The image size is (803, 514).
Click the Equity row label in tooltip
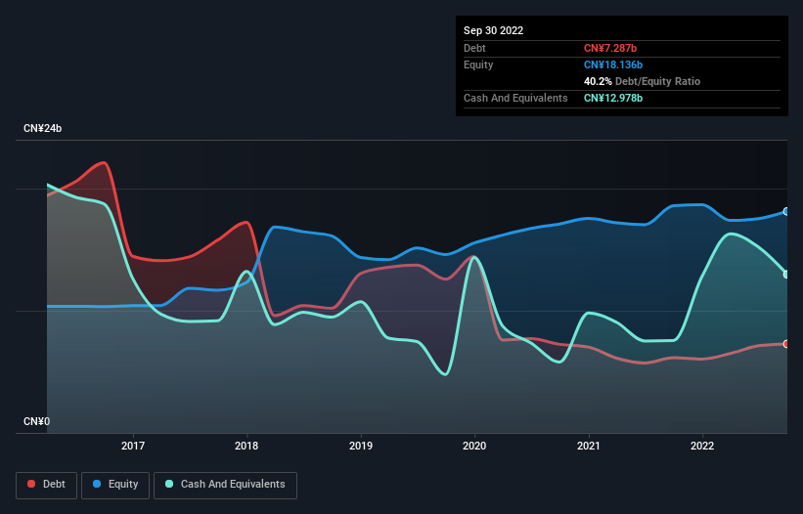click(x=478, y=64)
